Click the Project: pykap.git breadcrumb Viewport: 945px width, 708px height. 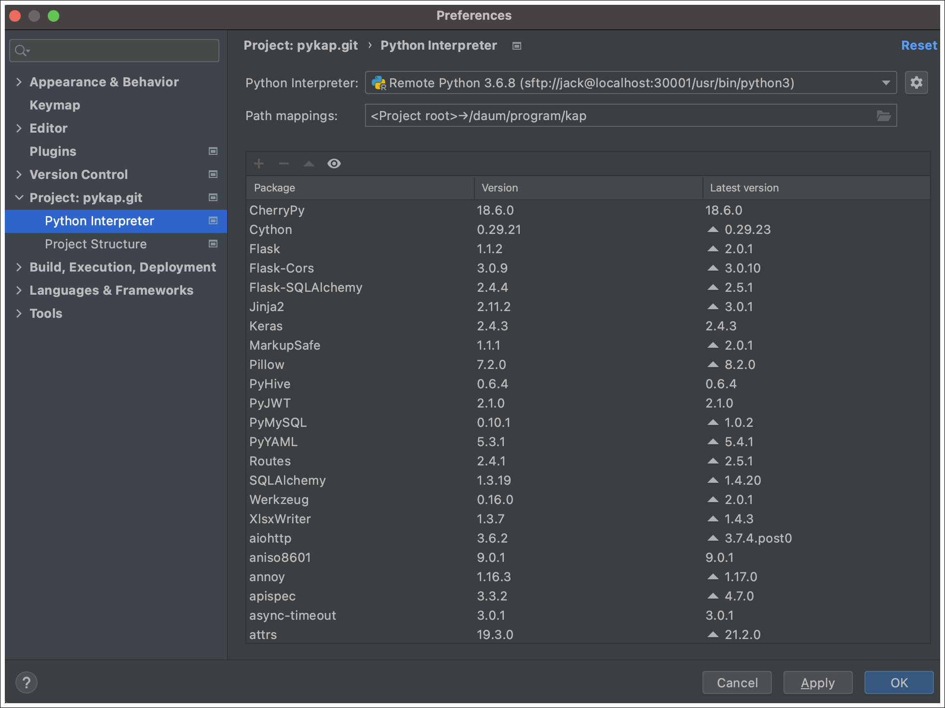301,45
